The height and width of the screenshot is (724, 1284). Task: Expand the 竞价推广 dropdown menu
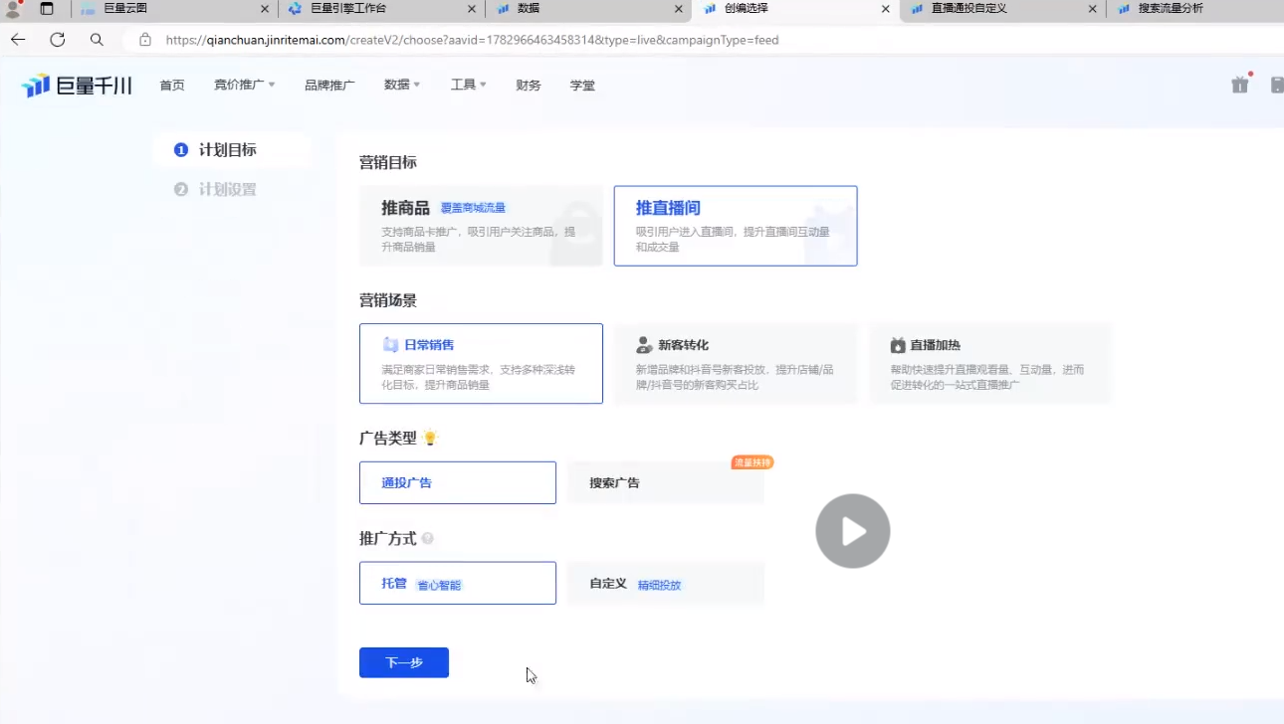pos(244,86)
